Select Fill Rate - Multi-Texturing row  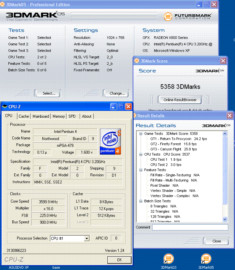point(174,180)
